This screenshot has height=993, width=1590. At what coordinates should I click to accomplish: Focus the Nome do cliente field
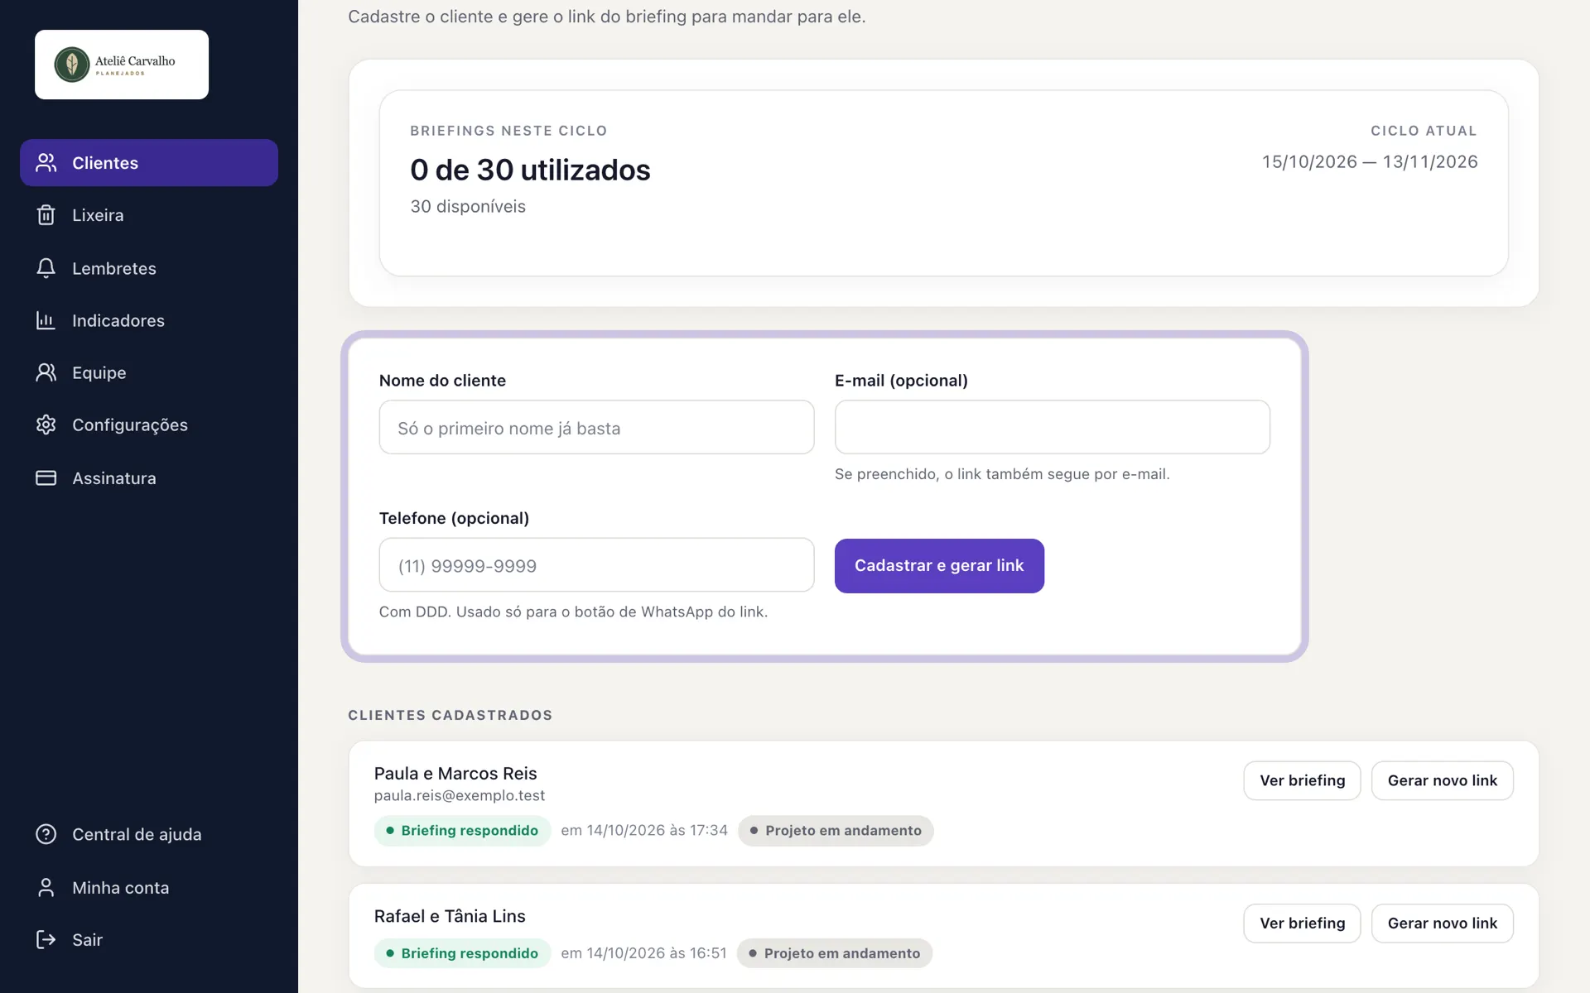click(x=596, y=427)
